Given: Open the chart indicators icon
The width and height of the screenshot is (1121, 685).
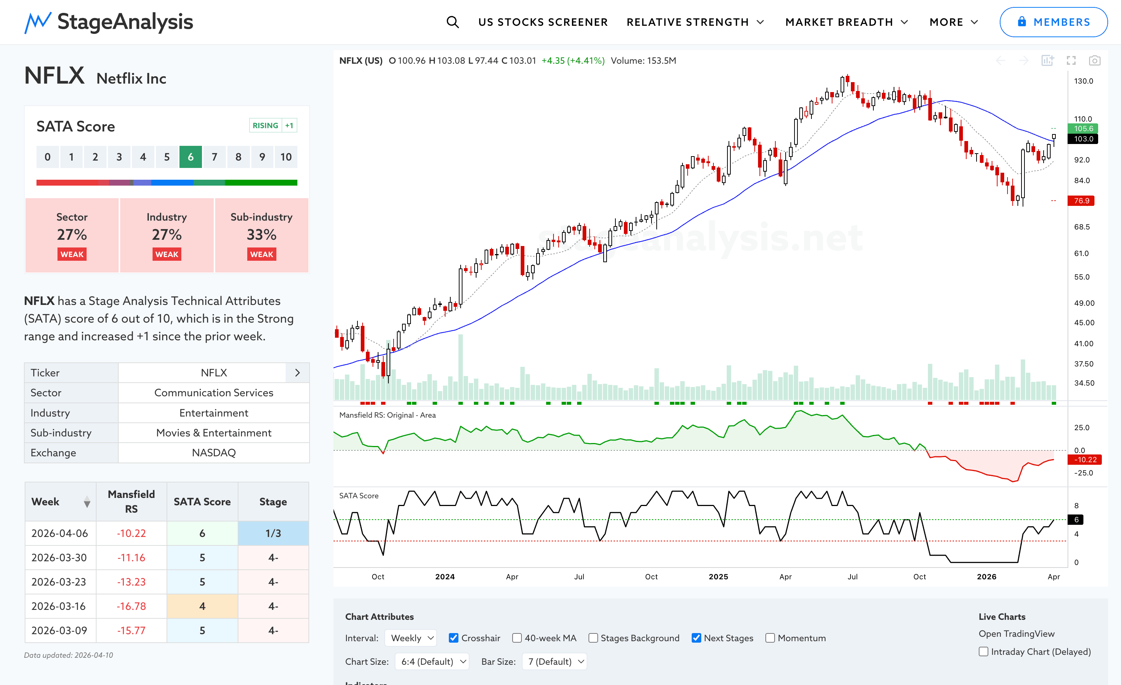Looking at the screenshot, I should click(1047, 60).
